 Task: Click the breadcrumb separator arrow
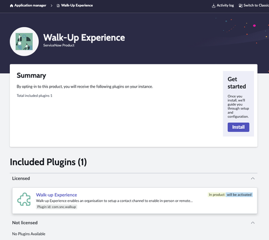pyautogui.click(x=51, y=6)
